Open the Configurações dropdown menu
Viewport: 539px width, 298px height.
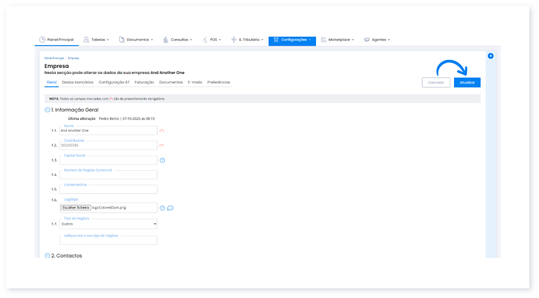tap(292, 40)
